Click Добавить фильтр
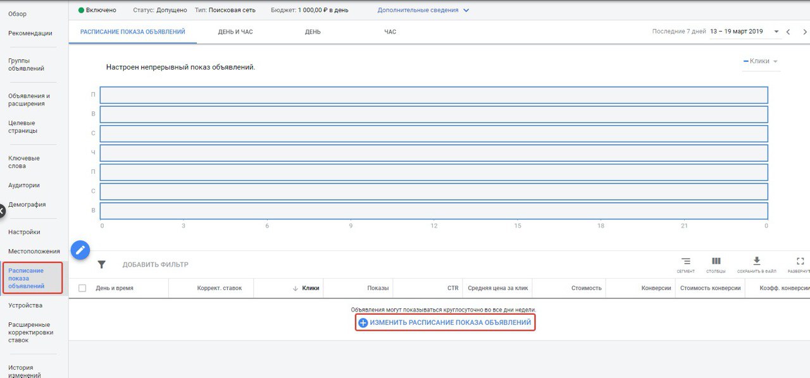Image resolution: width=810 pixels, height=378 pixels. point(156,265)
